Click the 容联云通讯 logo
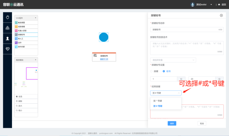 click(x=13, y=4)
